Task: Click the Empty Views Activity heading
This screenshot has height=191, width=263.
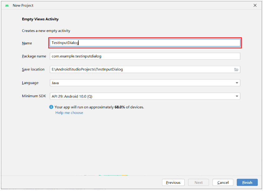Action: coord(40,19)
